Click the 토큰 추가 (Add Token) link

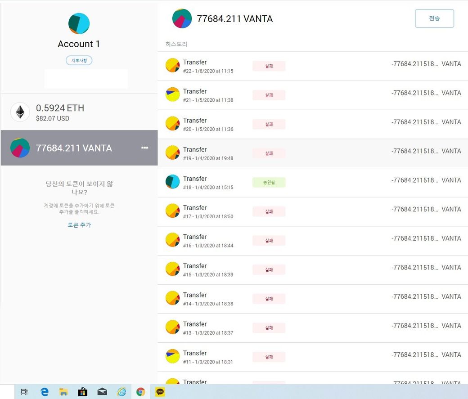click(79, 225)
